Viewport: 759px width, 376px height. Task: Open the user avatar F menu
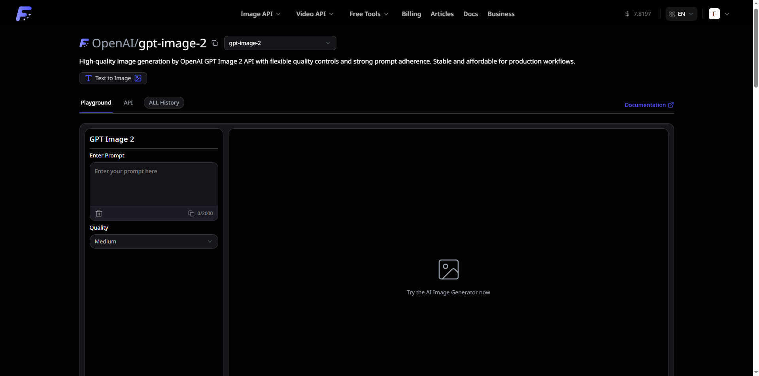click(714, 14)
